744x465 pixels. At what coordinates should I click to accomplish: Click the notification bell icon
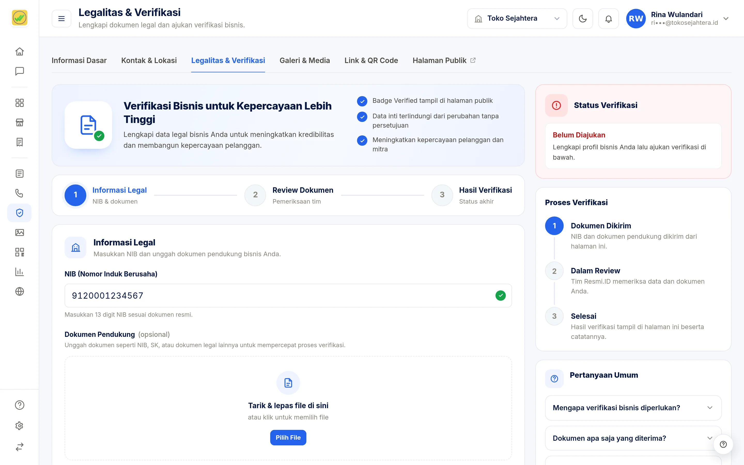(x=608, y=19)
